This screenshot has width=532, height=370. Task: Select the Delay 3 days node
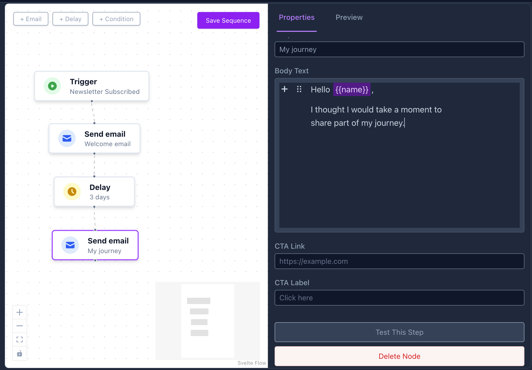[94, 192]
